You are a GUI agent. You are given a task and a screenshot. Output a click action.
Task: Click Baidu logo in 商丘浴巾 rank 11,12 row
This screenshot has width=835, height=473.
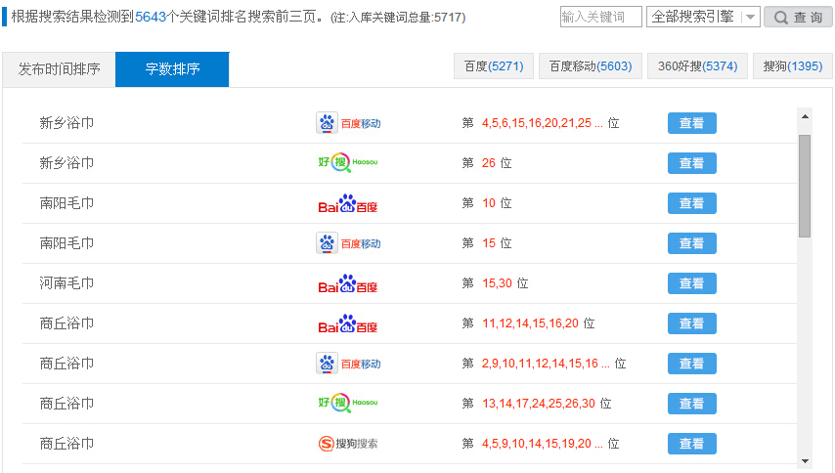point(348,323)
